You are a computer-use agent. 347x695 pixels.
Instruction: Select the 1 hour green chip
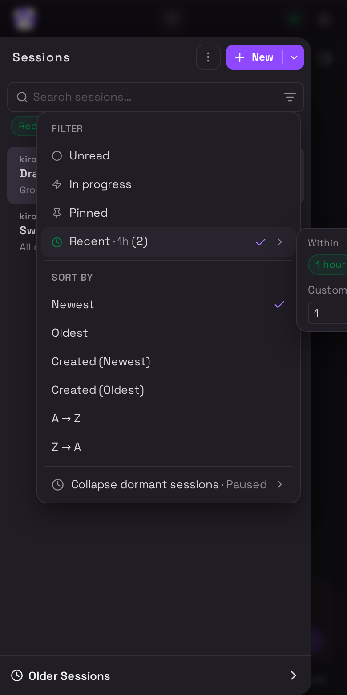pyautogui.click(x=328, y=265)
